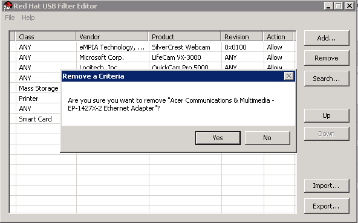Select Allow action for SilverCrest Webcam row
The image size is (358, 223).
(x=279, y=47)
